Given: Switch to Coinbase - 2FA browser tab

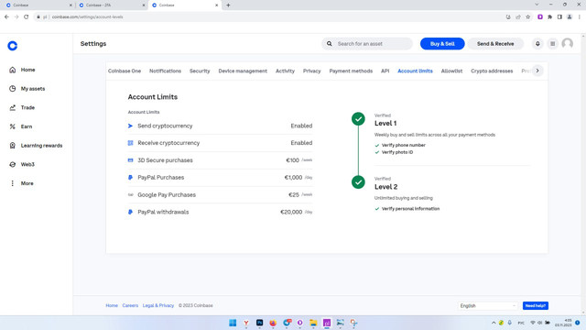Looking at the screenshot, I should (112, 5).
